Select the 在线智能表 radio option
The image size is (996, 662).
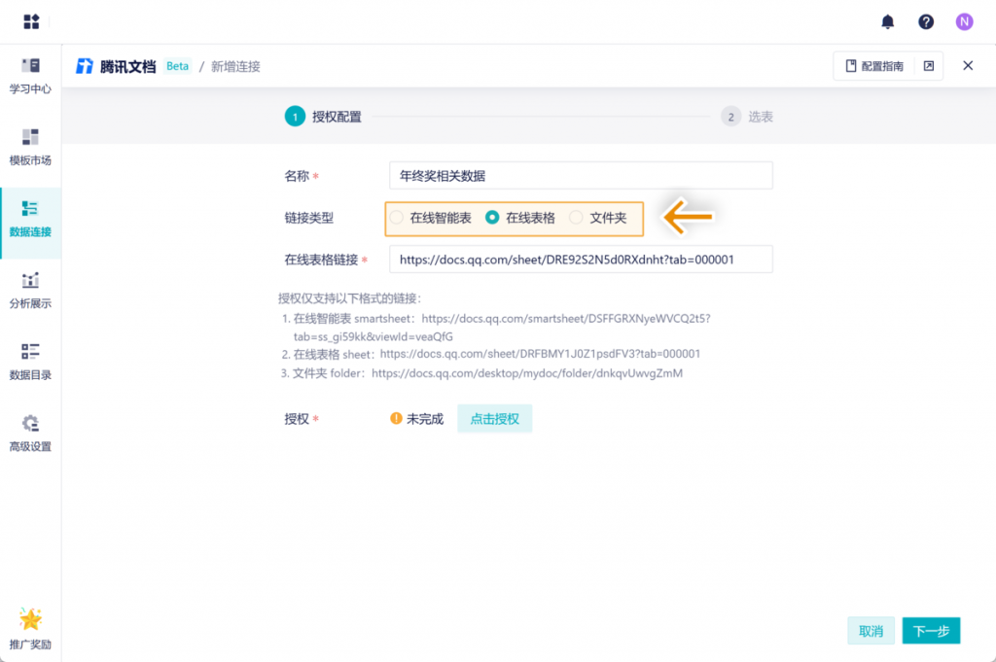[x=397, y=218]
